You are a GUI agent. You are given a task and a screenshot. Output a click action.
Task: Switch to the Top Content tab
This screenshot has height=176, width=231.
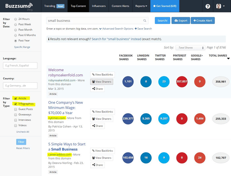(x=78, y=6)
